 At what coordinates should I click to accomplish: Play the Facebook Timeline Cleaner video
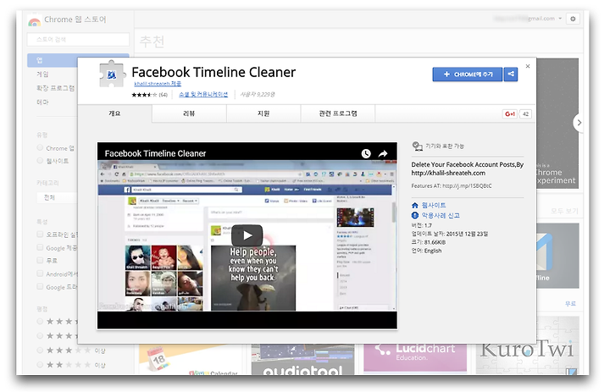tap(247, 235)
